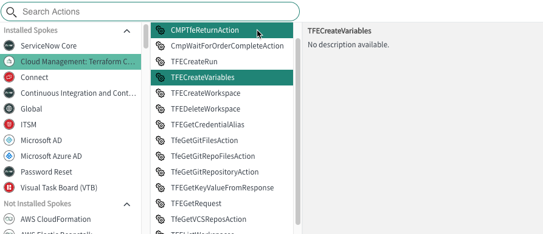The height and width of the screenshot is (234, 543).
Task: Click the Microsoft Azure AD spoke icon
Action: (x=9, y=156)
